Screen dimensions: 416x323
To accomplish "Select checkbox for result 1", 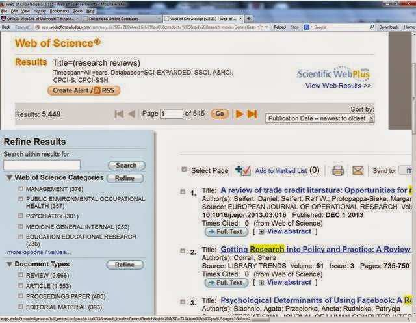I will (183, 192).
